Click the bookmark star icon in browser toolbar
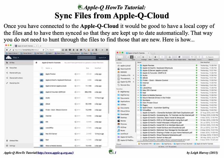 (x=63, y=50)
